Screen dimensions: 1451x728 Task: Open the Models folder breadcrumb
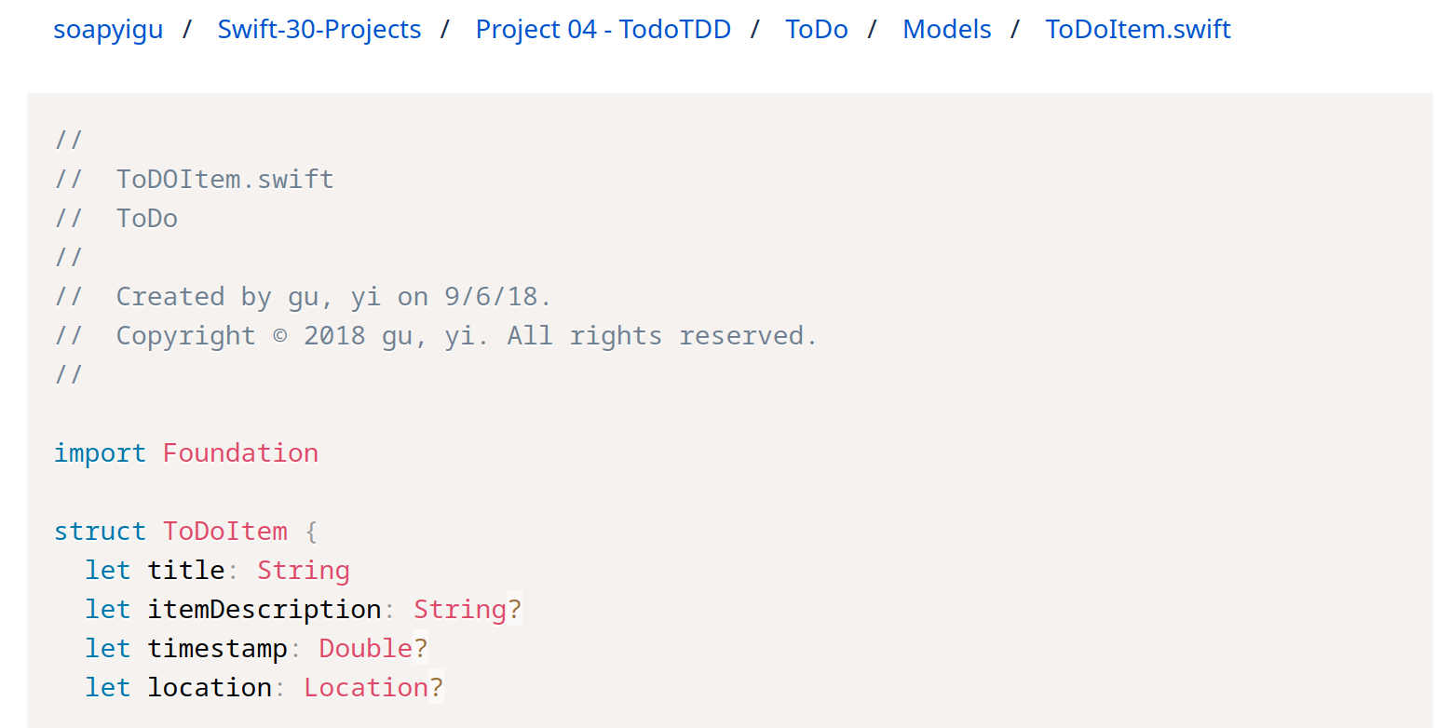pos(946,30)
